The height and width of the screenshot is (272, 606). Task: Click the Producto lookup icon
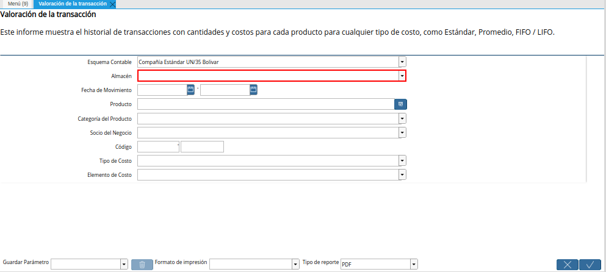[400, 104]
